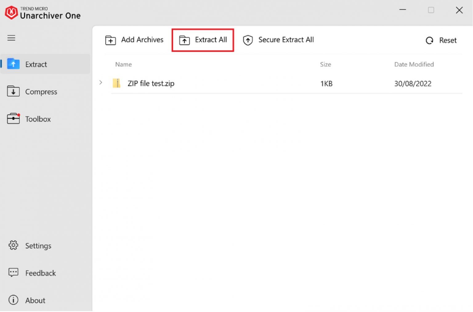
Task: Select the ZIP file test.zip entry
Action: click(x=151, y=84)
